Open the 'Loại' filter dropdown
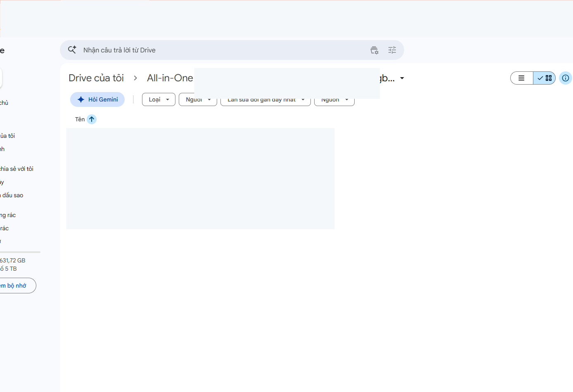Image resolution: width=573 pixels, height=392 pixels. [159, 99]
